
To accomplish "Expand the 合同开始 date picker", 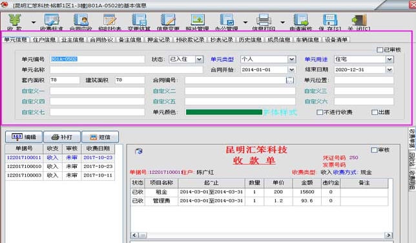I will coord(291,70).
